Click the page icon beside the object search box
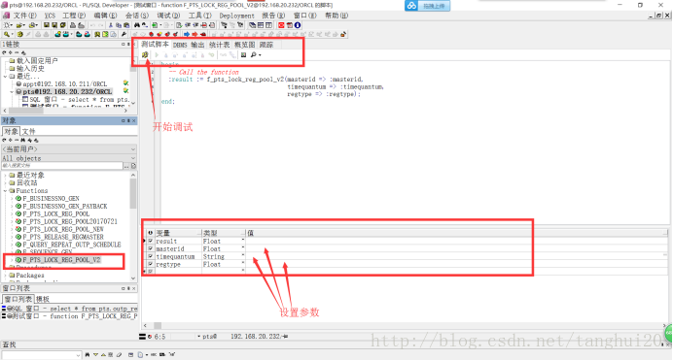This screenshot has height=360, width=673. click(x=133, y=166)
